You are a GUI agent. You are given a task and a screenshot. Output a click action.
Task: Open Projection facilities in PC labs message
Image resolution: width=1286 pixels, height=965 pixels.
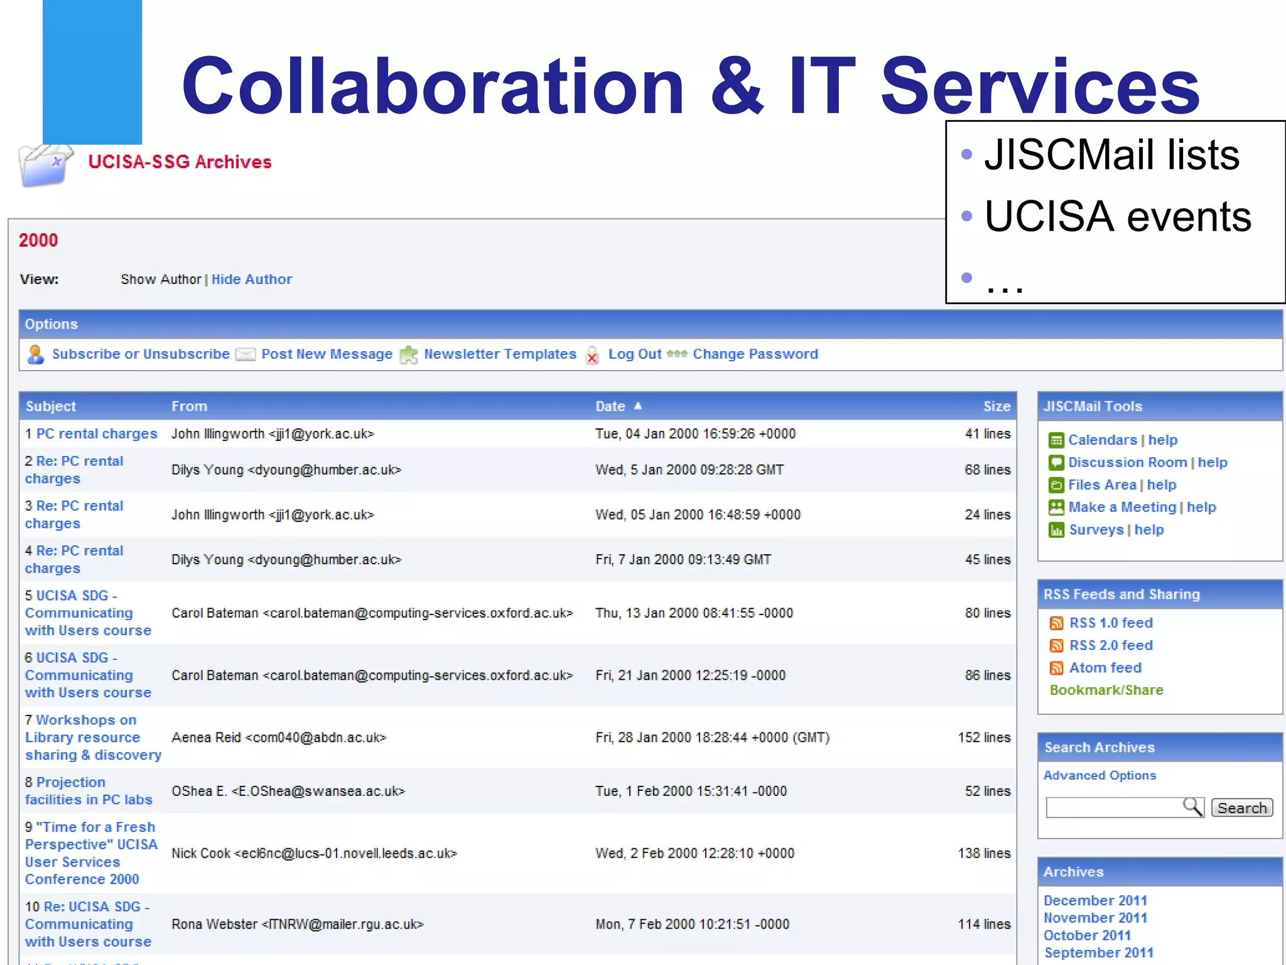(x=89, y=791)
